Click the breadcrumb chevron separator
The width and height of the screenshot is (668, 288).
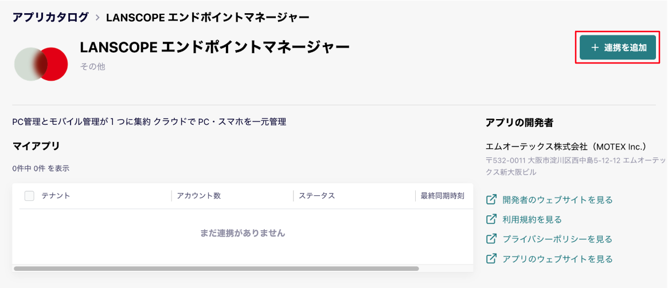tap(97, 18)
